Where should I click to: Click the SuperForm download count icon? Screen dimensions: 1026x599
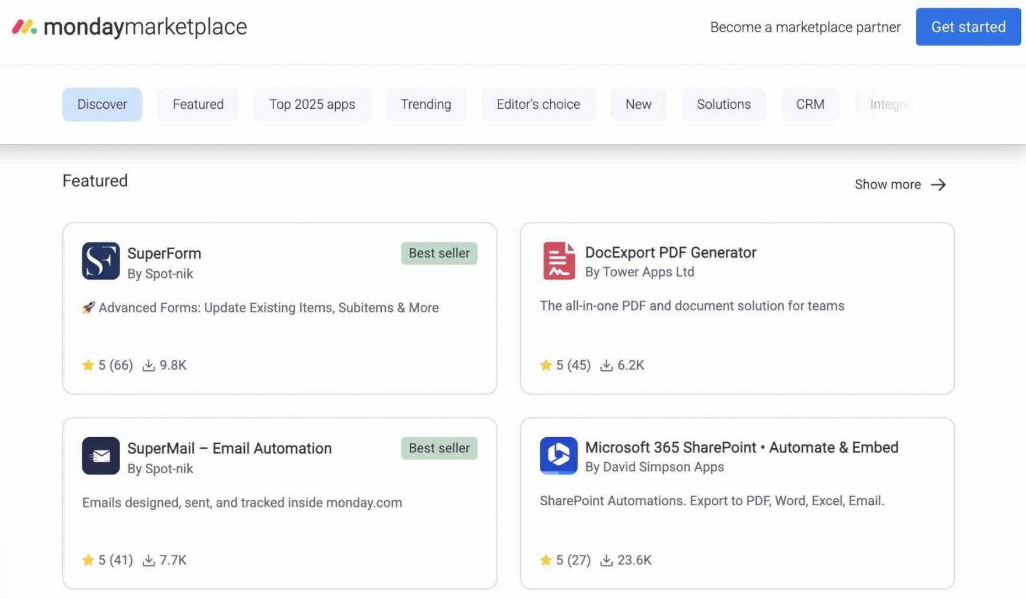pyautogui.click(x=149, y=365)
